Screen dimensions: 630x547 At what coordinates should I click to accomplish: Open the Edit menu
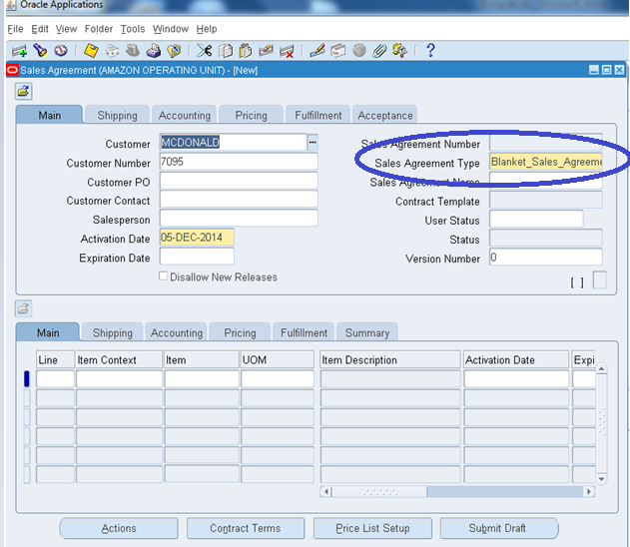click(40, 29)
